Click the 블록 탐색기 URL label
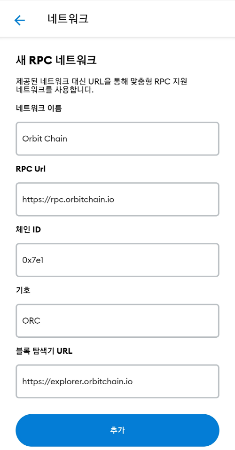 [x=44, y=351]
